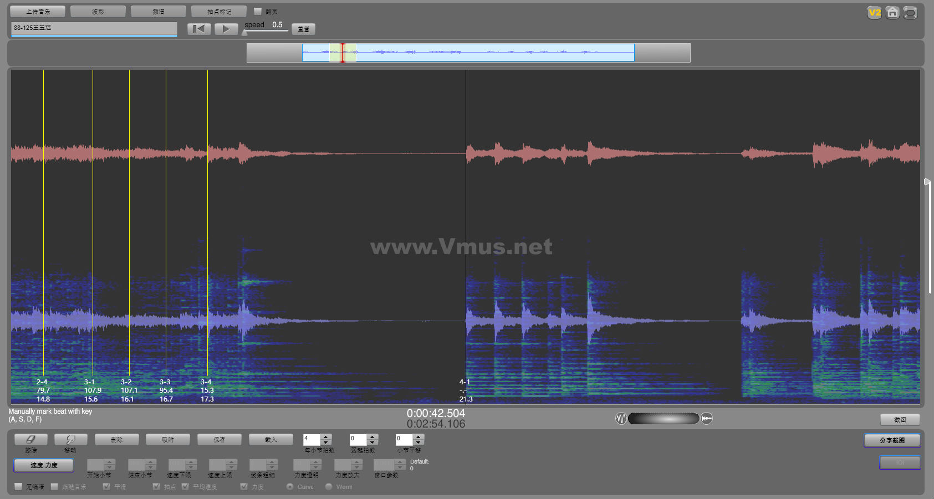Click the waveform zoom-in icon right of zoom bar

706,419
